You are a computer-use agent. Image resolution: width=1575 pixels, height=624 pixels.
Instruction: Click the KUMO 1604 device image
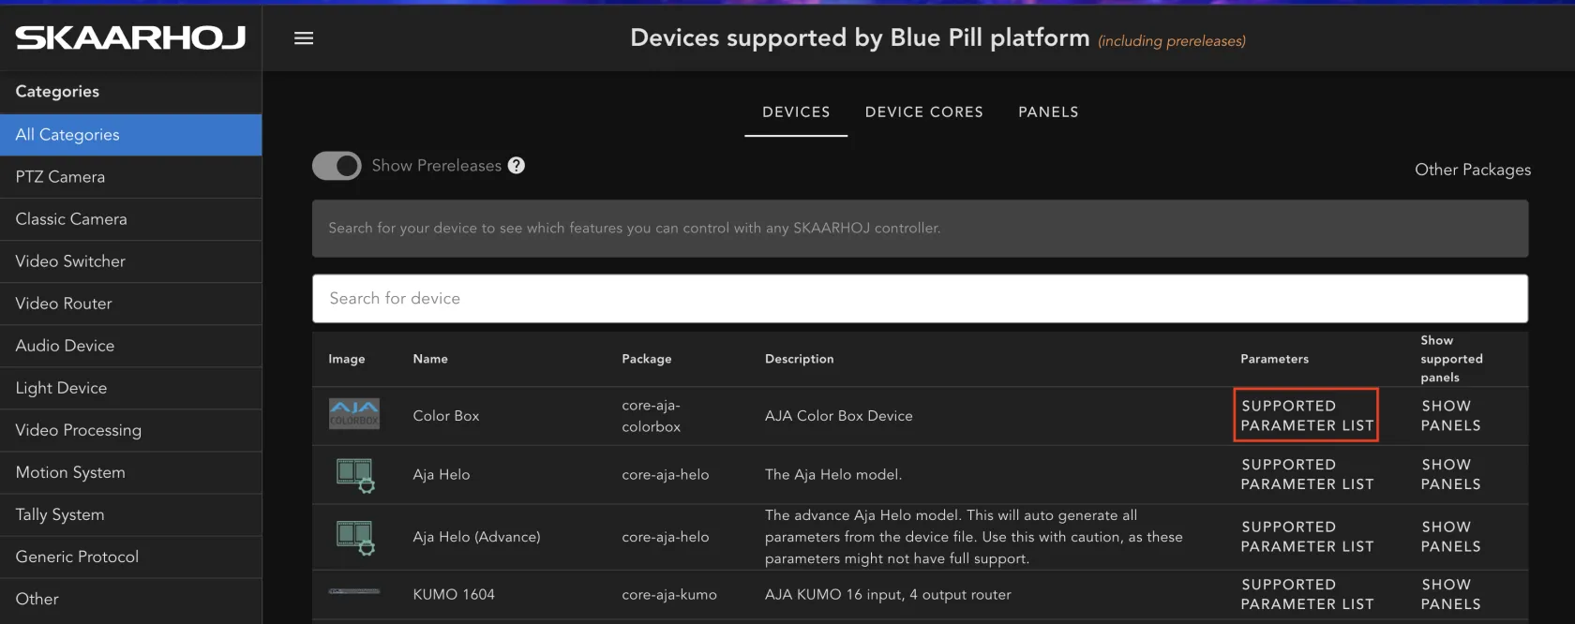click(x=354, y=591)
